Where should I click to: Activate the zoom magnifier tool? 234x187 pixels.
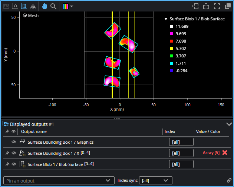click(x=53, y=6)
